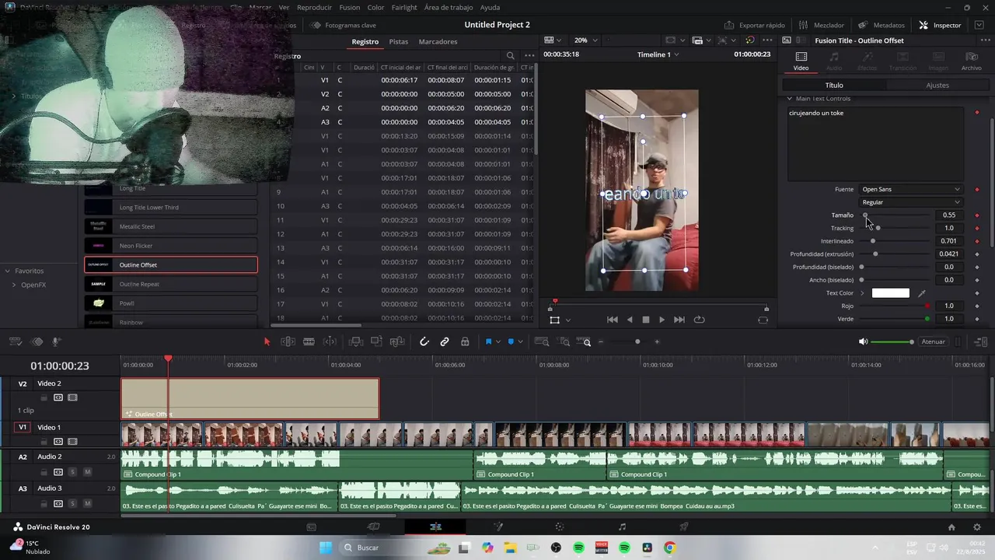The height and width of the screenshot is (560, 995).
Task: Zoom out the timeline with minus icon
Action: (600, 341)
